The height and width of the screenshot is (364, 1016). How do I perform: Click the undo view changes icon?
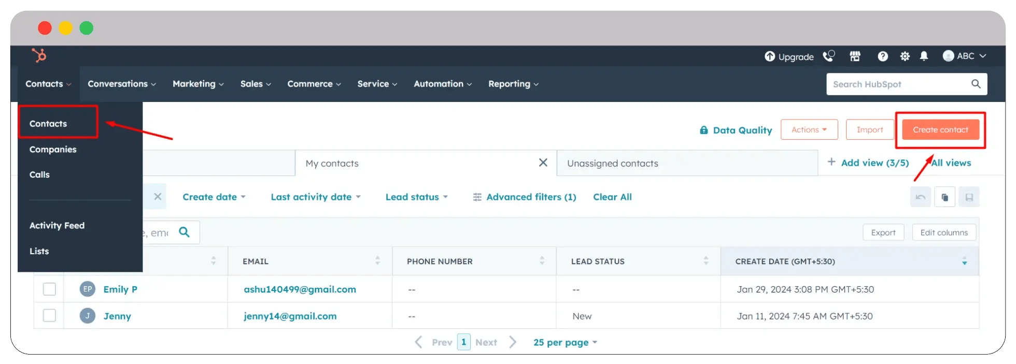921,197
